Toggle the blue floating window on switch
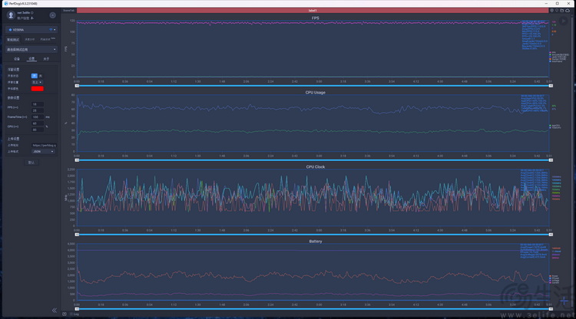Screen dimensions: 576x319 [x=34, y=76]
